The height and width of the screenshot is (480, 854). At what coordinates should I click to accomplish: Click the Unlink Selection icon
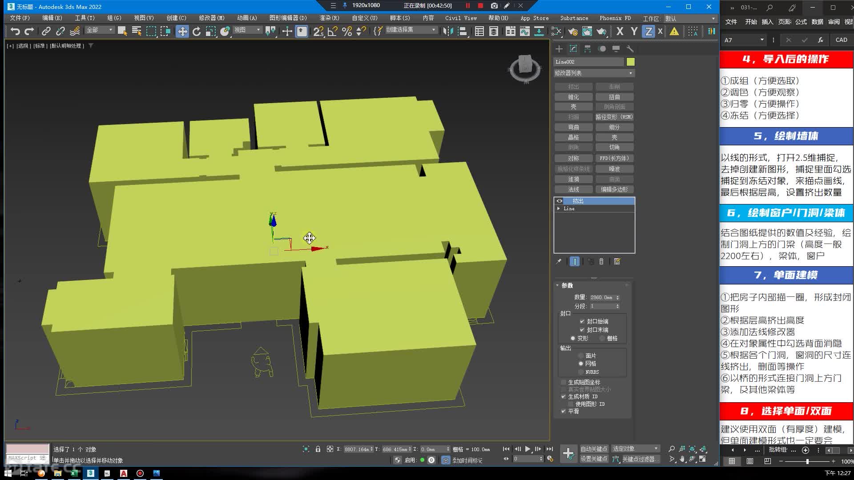coord(60,31)
